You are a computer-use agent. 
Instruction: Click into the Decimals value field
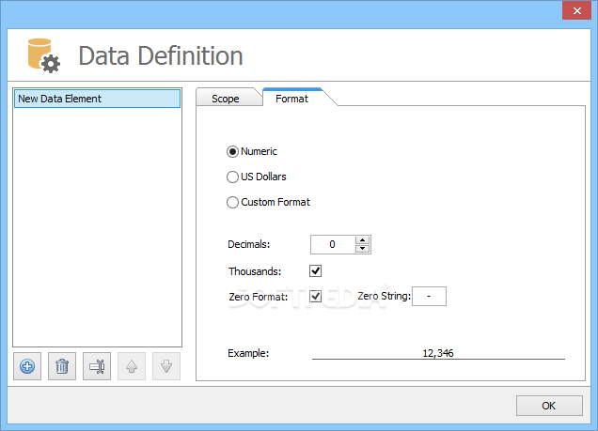tap(333, 244)
